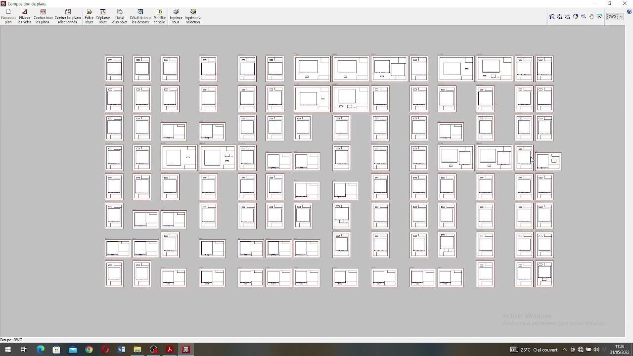The width and height of the screenshot is (633, 356).
Task: Show hidden system tray icons
Action: point(565,350)
